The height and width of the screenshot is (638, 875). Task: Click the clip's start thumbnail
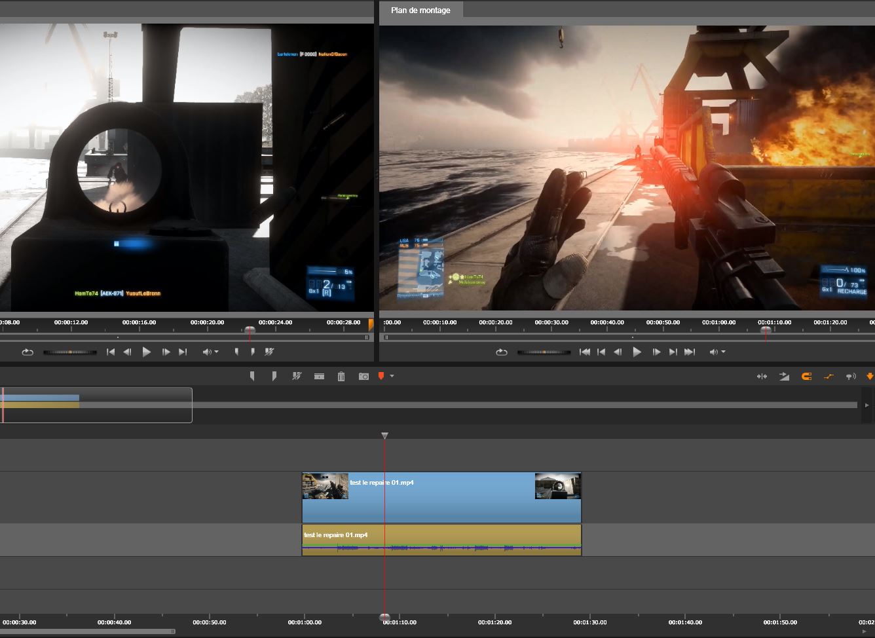(x=326, y=486)
